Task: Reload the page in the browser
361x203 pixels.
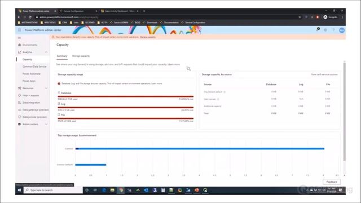Action: point(30,17)
